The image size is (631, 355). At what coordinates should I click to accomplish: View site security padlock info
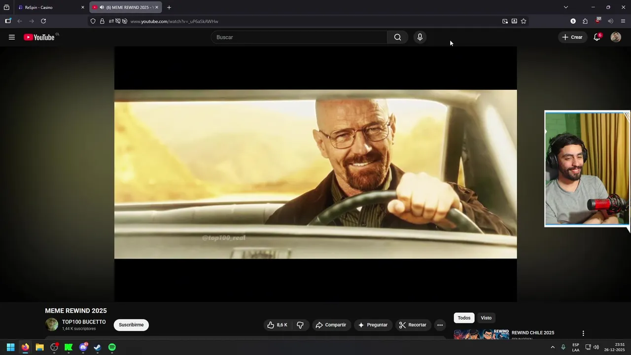pyautogui.click(x=102, y=21)
